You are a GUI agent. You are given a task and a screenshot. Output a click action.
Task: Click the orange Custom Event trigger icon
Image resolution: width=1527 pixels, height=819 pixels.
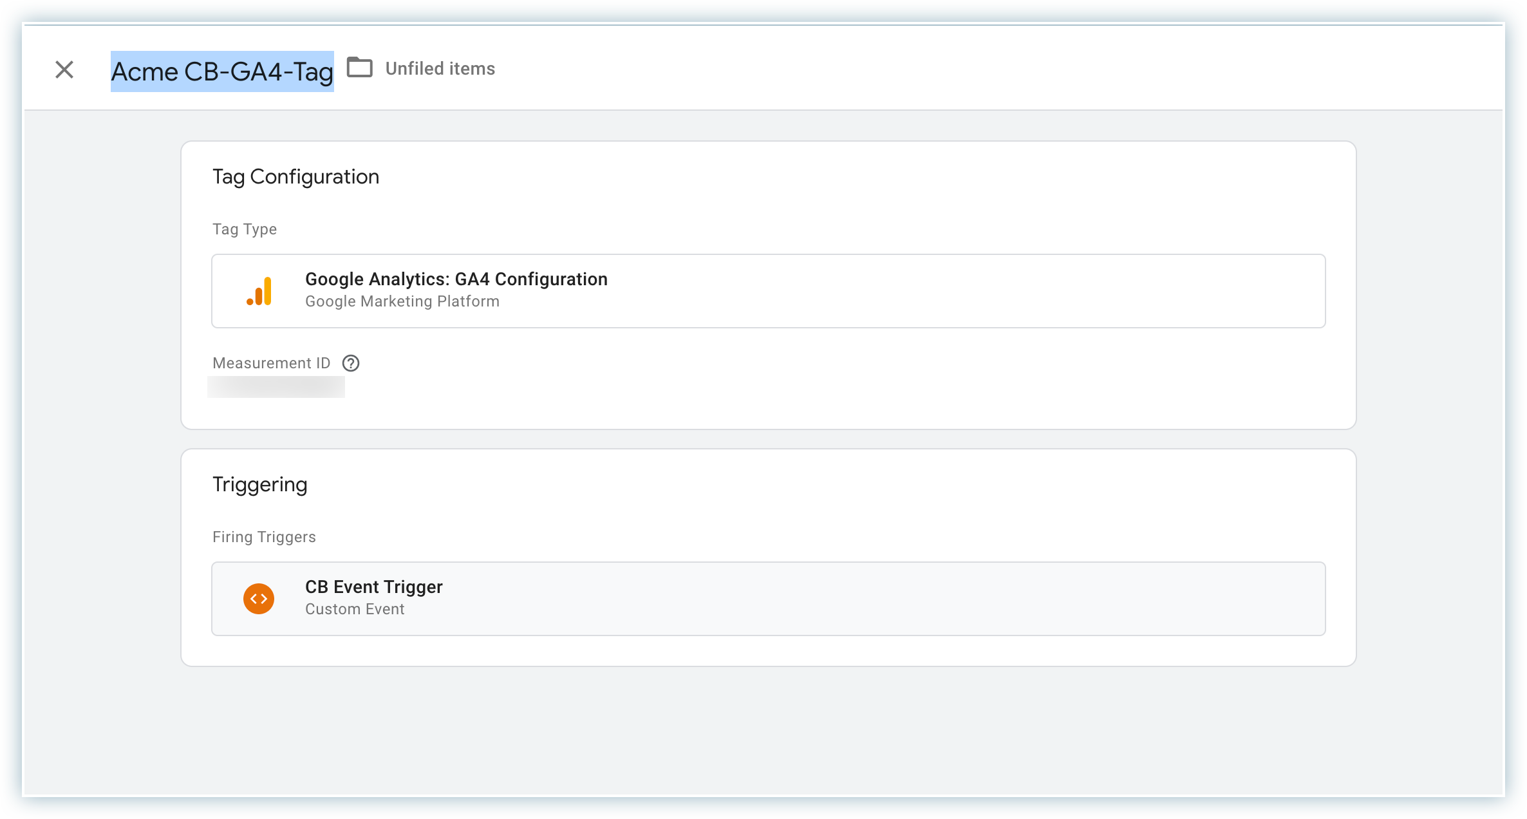259,599
